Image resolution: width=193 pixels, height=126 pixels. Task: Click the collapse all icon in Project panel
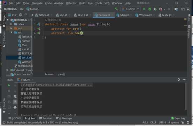click(26, 15)
